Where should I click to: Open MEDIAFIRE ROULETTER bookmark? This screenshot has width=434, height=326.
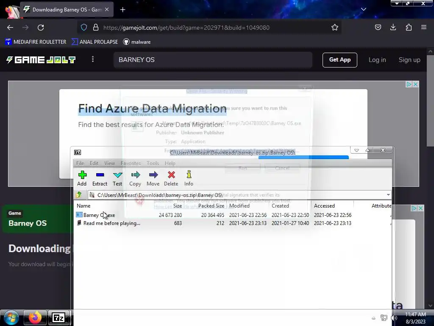pos(36,42)
